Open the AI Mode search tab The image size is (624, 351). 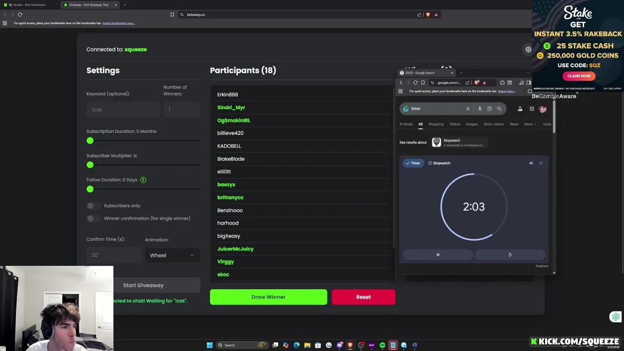point(406,124)
